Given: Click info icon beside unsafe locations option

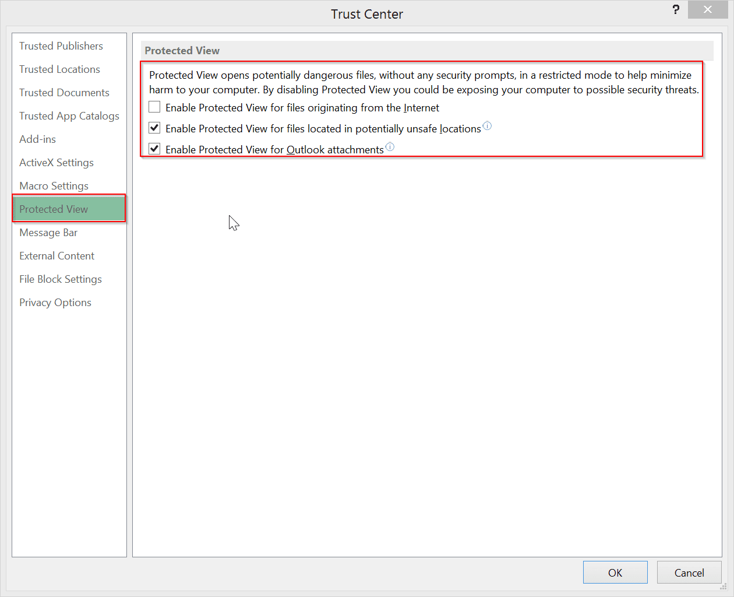Looking at the screenshot, I should [488, 126].
